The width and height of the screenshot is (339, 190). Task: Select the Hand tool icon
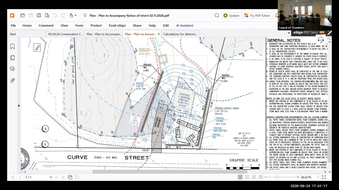(71, 16)
